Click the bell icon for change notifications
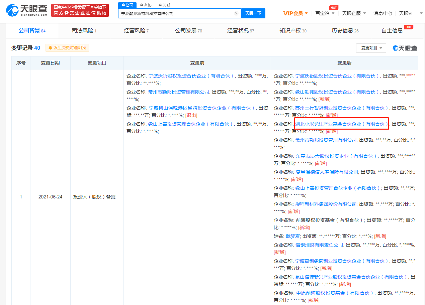 coord(51,48)
